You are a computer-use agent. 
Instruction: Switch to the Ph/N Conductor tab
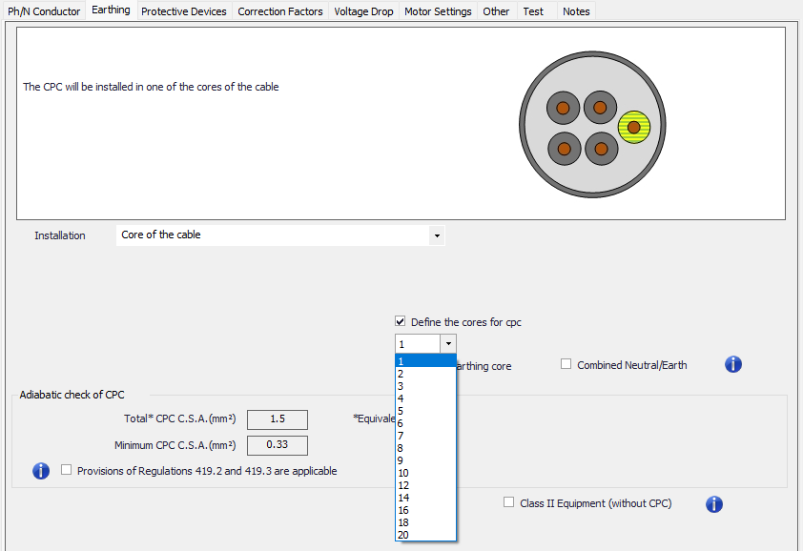44,11
